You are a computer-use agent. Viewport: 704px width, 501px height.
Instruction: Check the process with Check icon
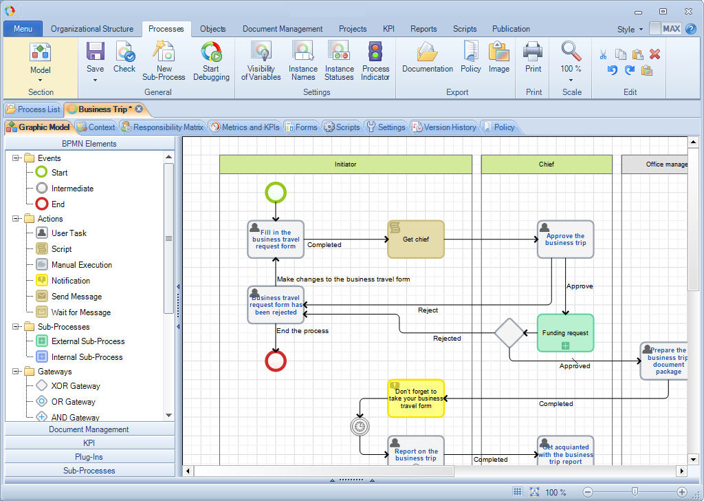(124, 52)
